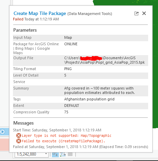Click the Compression Quality value 75
The width and height of the screenshot is (158, 161).
click(x=66, y=112)
